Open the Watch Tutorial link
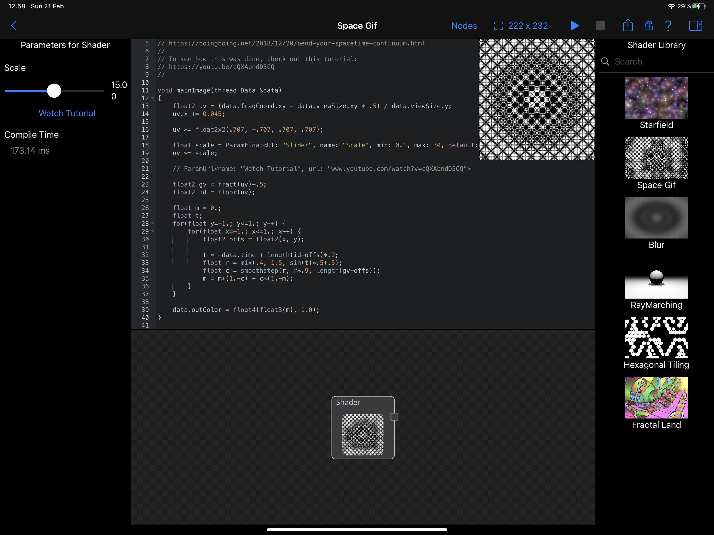 click(67, 113)
